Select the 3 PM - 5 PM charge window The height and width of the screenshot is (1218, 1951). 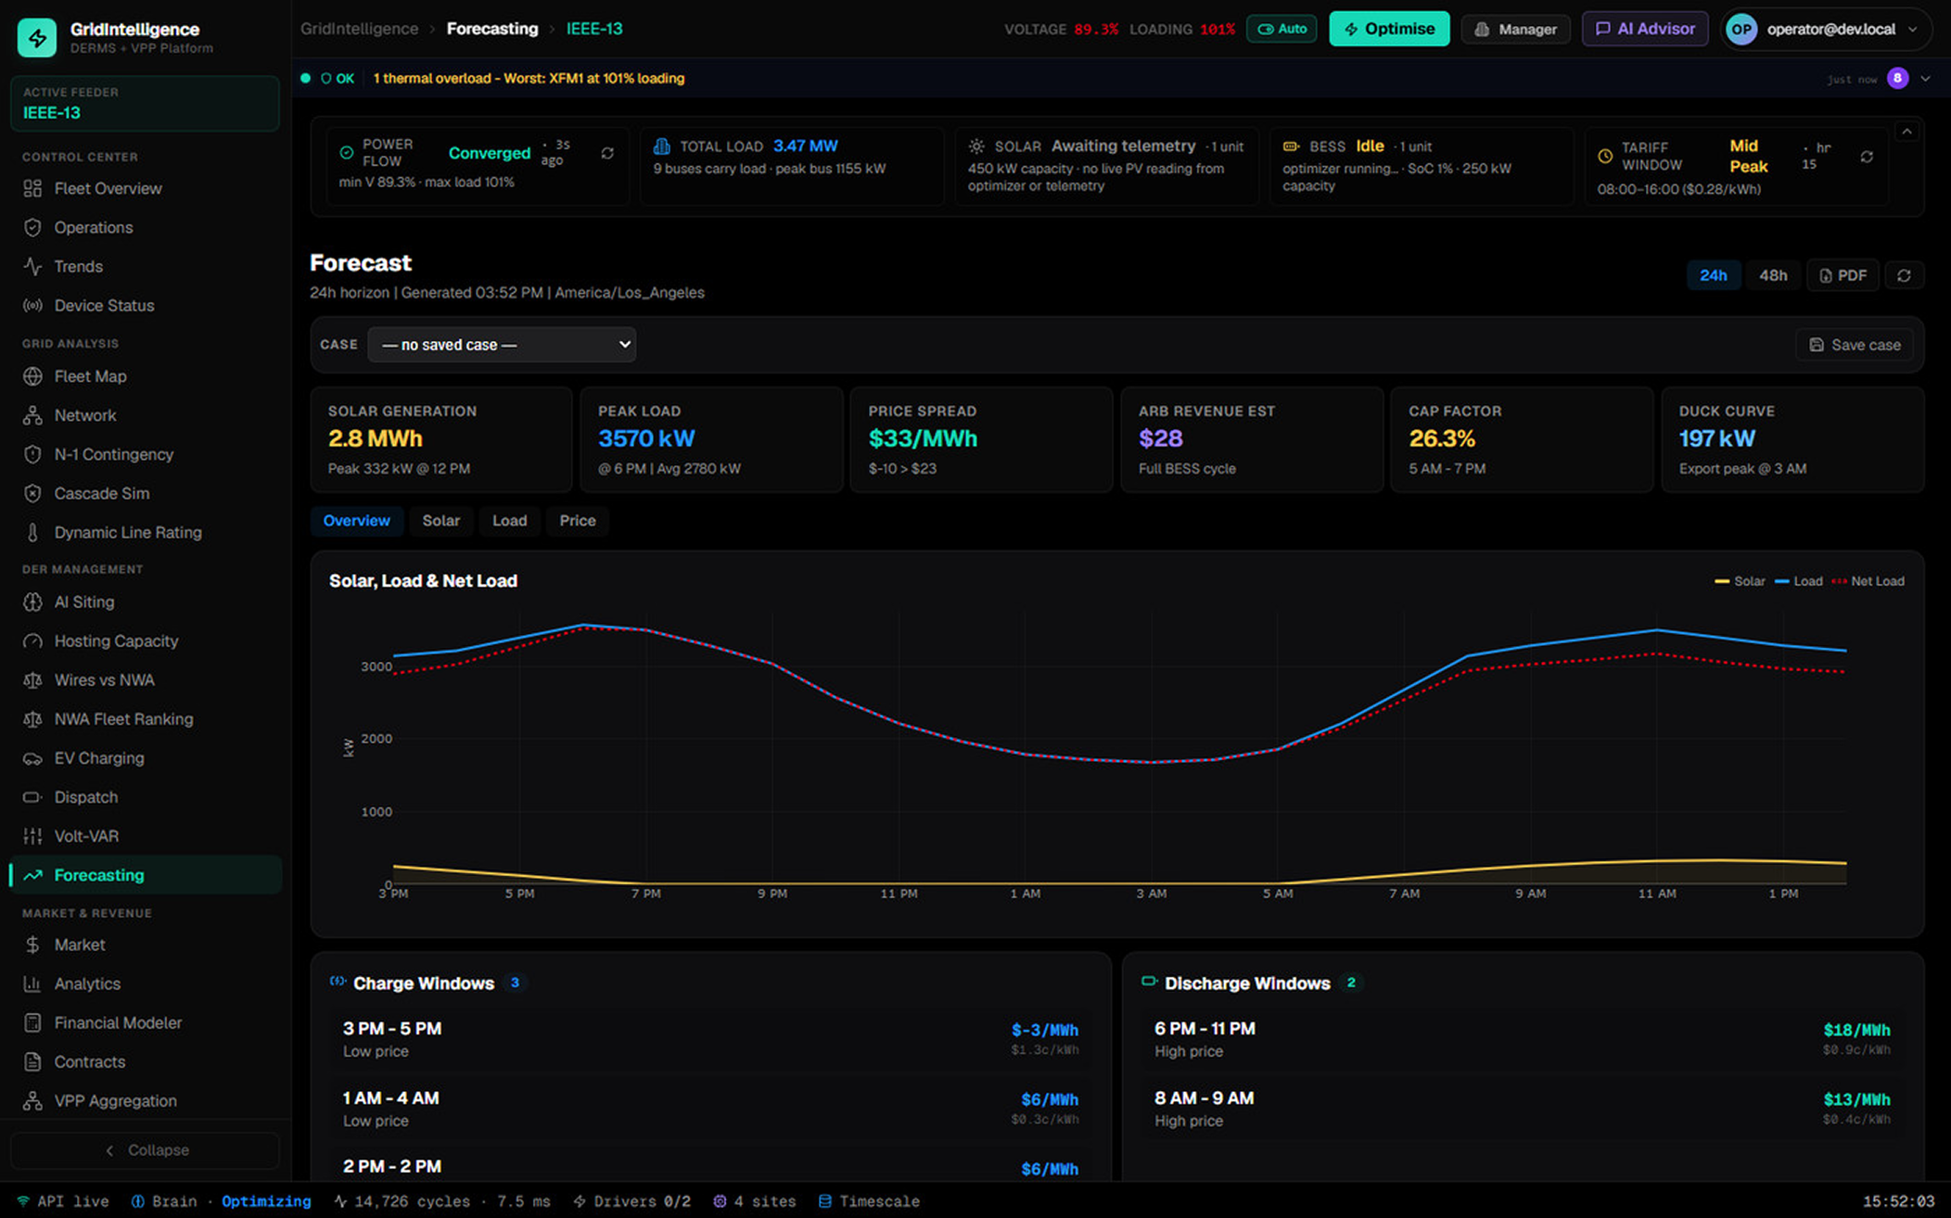click(710, 1038)
